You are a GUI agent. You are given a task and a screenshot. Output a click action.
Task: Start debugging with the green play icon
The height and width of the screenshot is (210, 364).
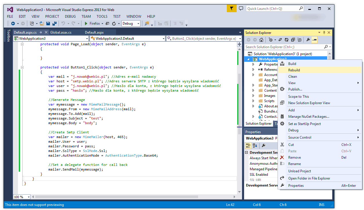pyautogui.click(x=86, y=23)
